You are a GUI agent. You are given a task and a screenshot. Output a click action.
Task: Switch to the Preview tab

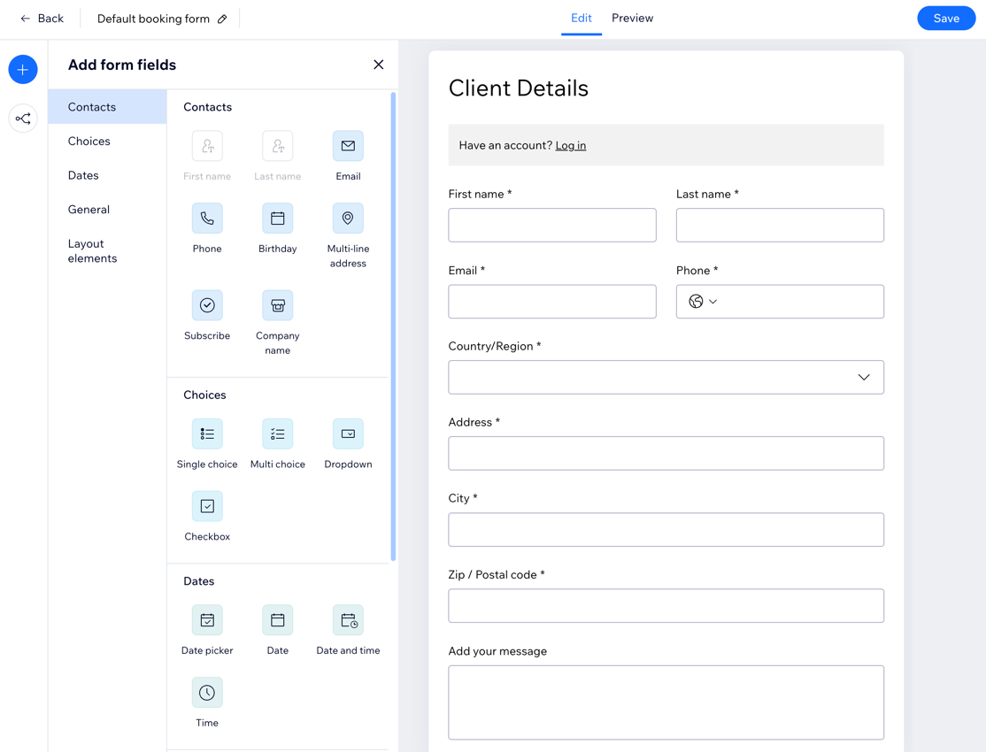pyautogui.click(x=632, y=19)
